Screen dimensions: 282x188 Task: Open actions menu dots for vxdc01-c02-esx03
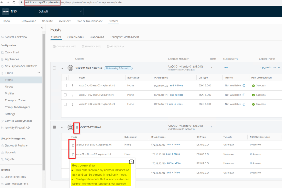click(x=72, y=85)
